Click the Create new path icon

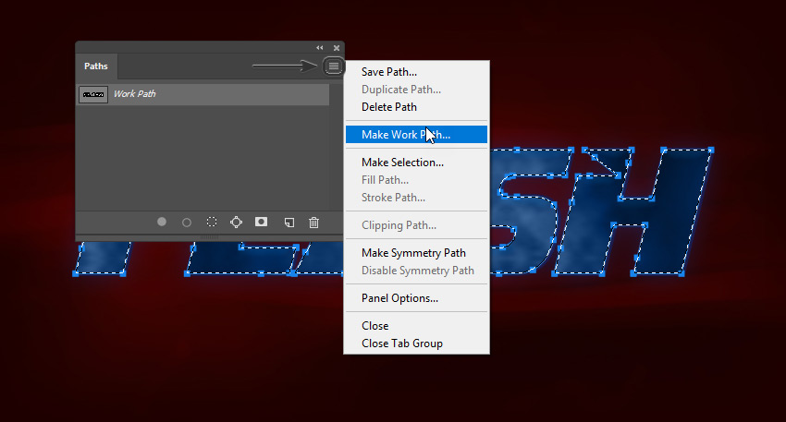(x=289, y=222)
